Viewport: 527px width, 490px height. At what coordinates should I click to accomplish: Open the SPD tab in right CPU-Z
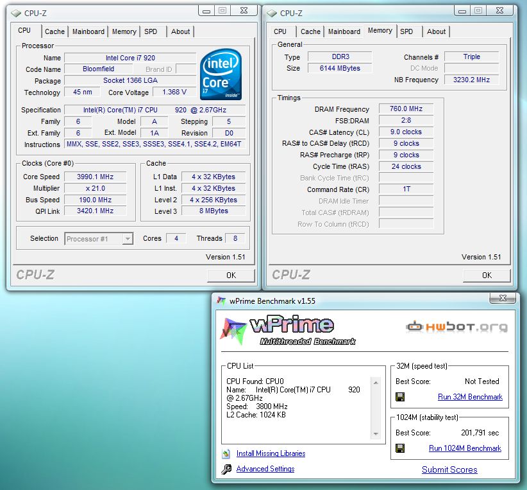(406, 31)
